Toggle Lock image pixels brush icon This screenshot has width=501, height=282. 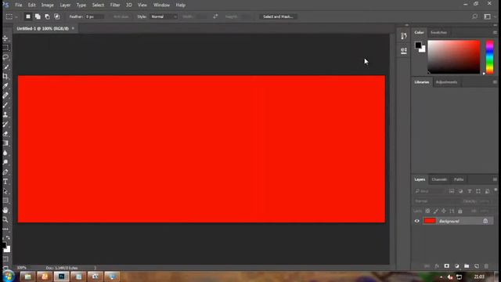(436, 211)
